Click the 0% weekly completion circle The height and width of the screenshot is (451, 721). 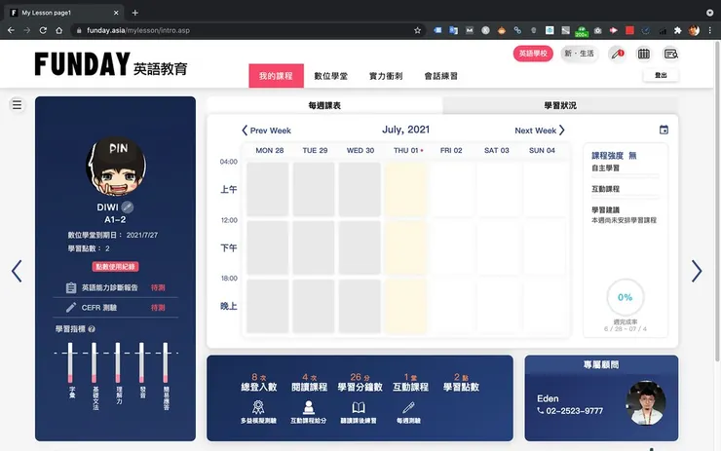[625, 297]
